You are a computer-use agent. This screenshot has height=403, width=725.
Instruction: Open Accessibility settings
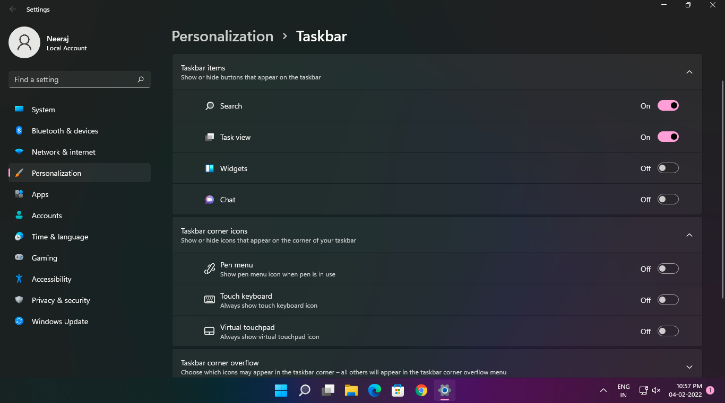click(x=80, y=279)
